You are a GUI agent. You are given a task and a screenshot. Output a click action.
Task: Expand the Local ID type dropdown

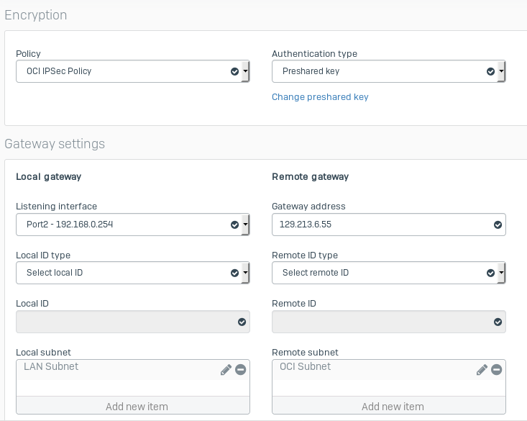click(132, 273)
